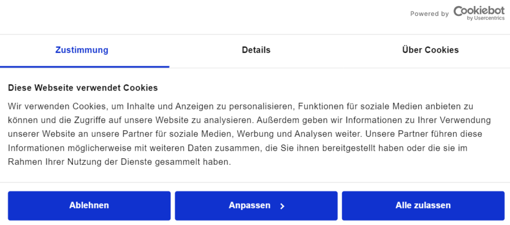Screen dimensions: 510x225
Task: Switch to the Details tab
Action: click(x=256, y=50)
